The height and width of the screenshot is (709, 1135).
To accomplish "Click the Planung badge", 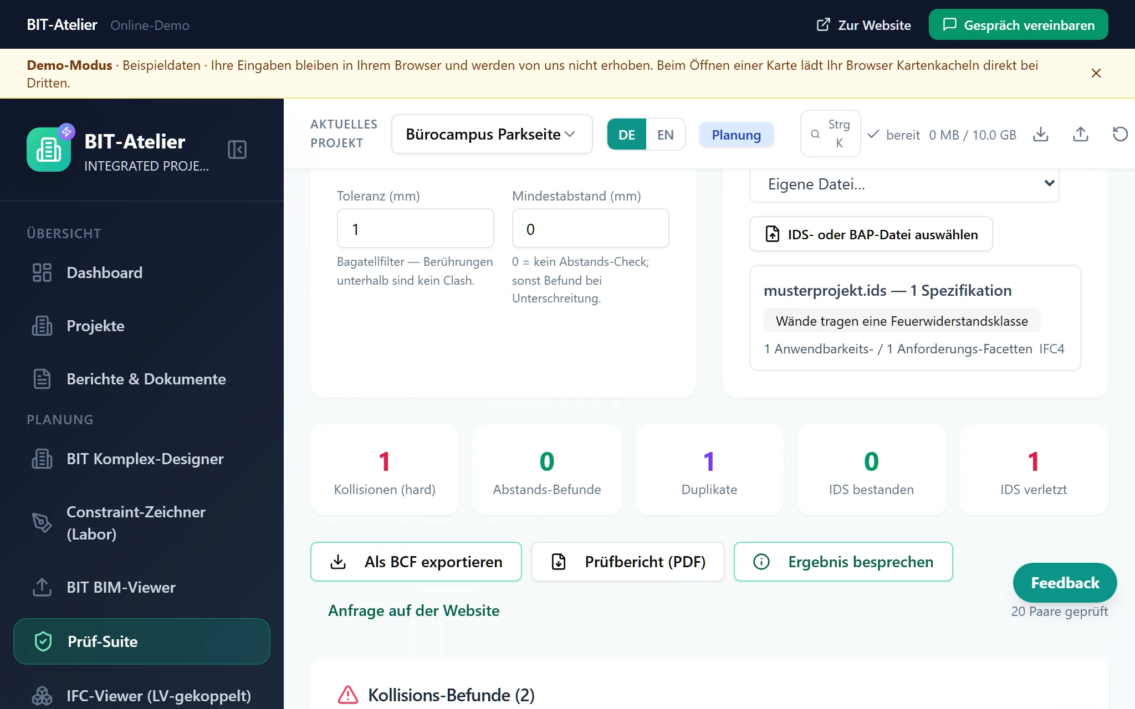I will pyautogui.click(x=736, y=135).
